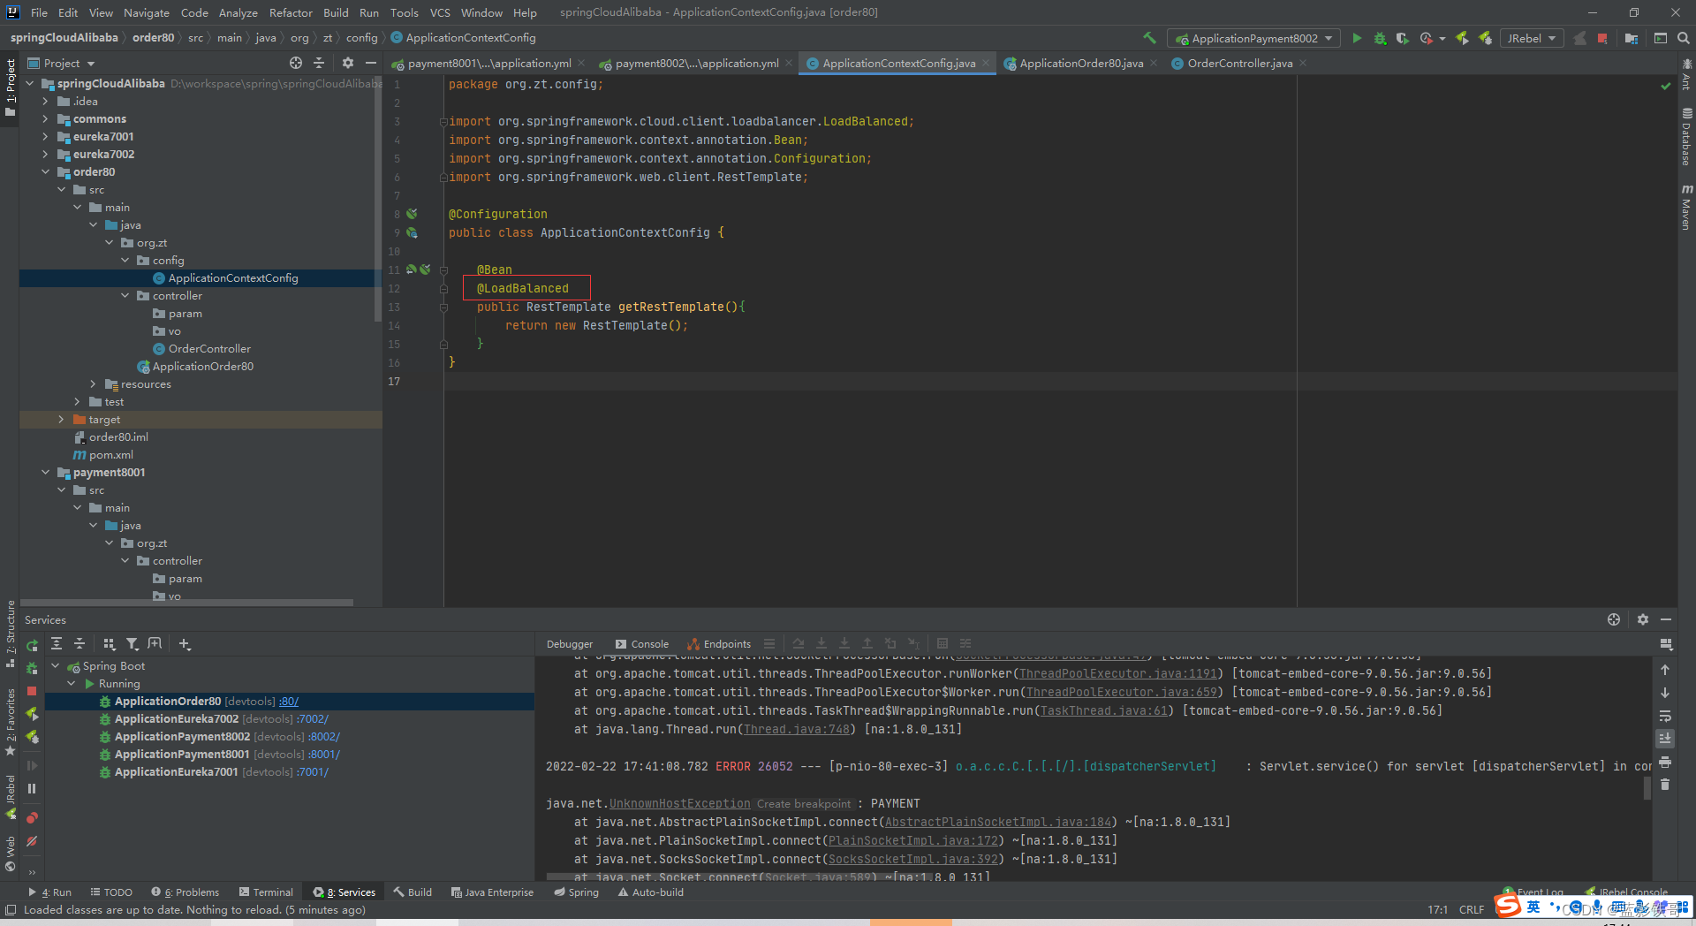1696x926 pixels.
Task: Click Thread.java:748 stack trace link
Action: (796, 729)
